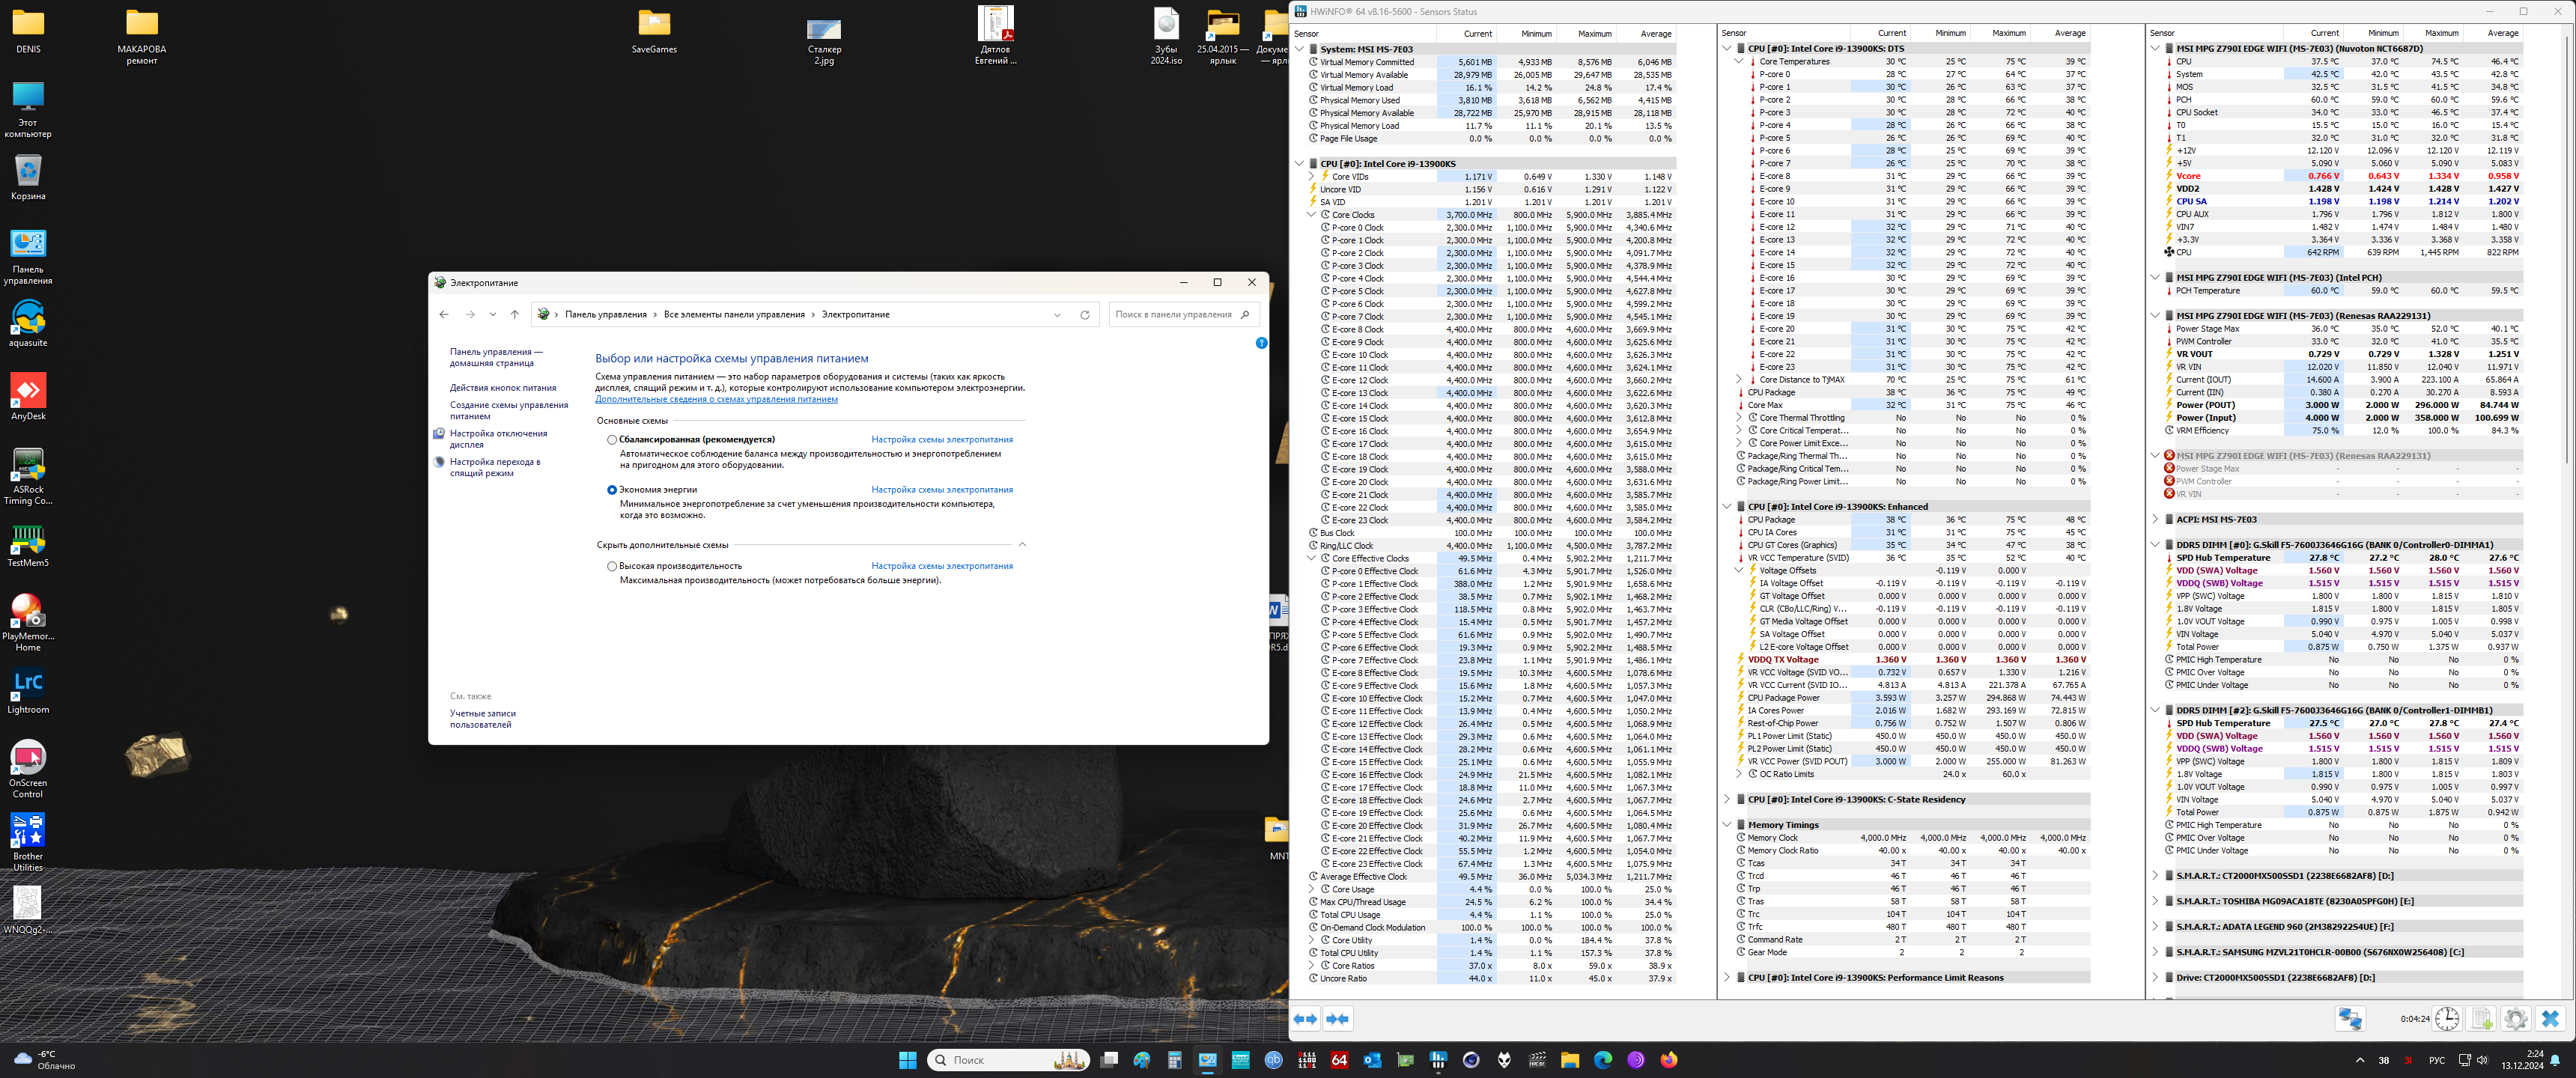Reset sensor timer with clock icon

(x=2446, y=1019)
